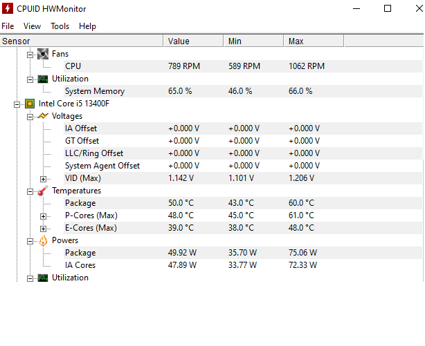
Task: Collapse the Voltages section
Action: tap(30, 117)
